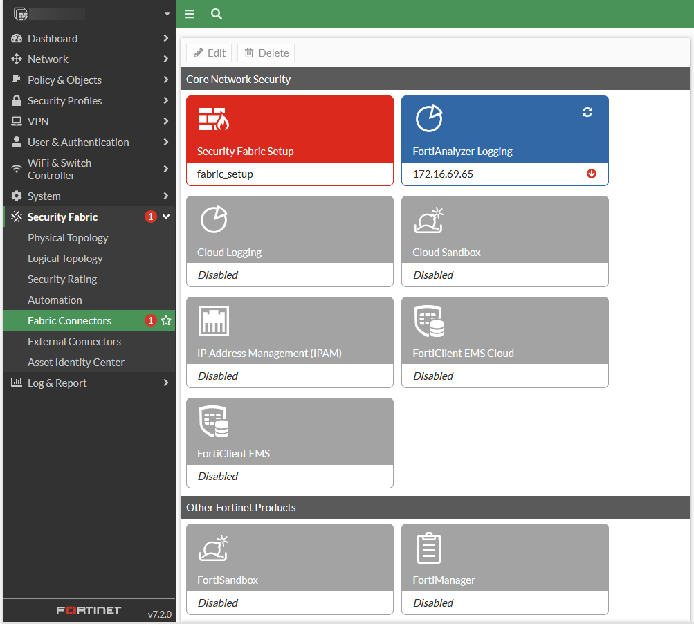The image size is (694, 624).
Task: Expand the Dashboard menu chevron
Action: tap(166, 39)
